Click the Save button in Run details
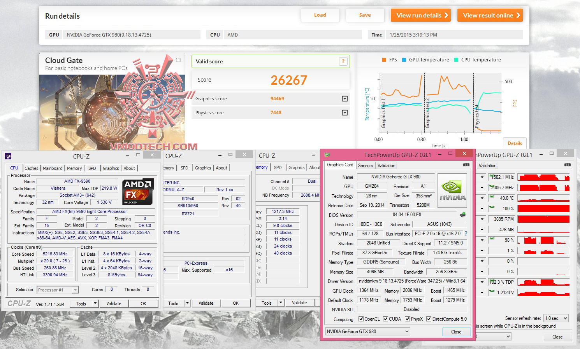This screenshot has height=349, width=580. pos(365,15)
